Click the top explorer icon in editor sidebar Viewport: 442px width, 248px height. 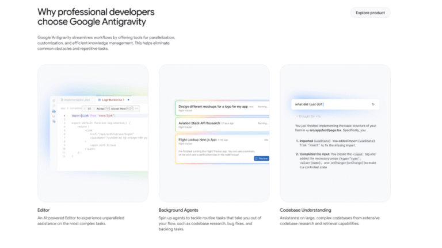point(54,100)
